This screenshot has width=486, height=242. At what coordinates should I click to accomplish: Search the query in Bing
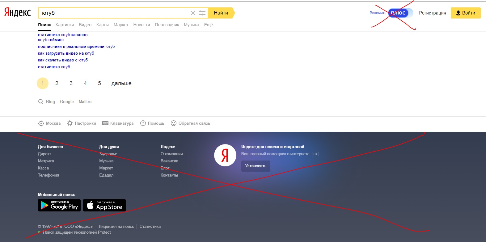click(50, 102)
